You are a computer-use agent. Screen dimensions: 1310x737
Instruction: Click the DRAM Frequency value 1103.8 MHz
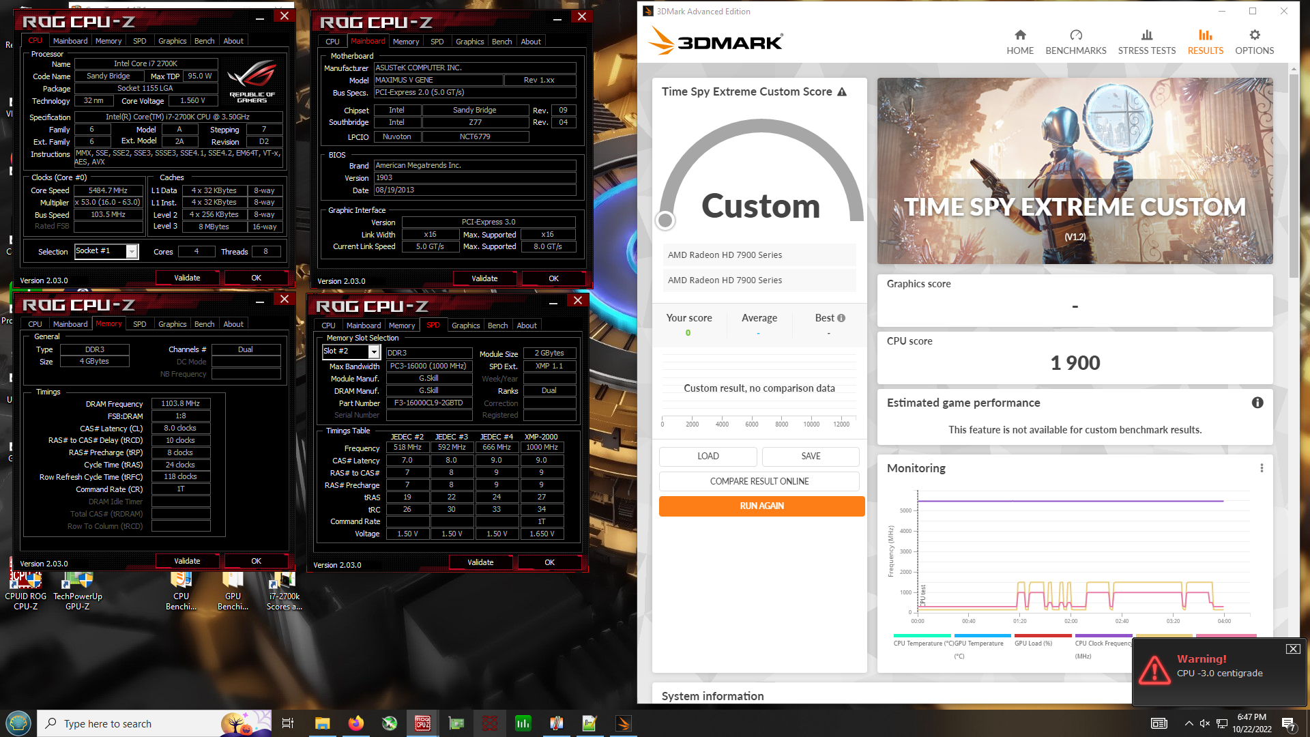tap(180, 403)
